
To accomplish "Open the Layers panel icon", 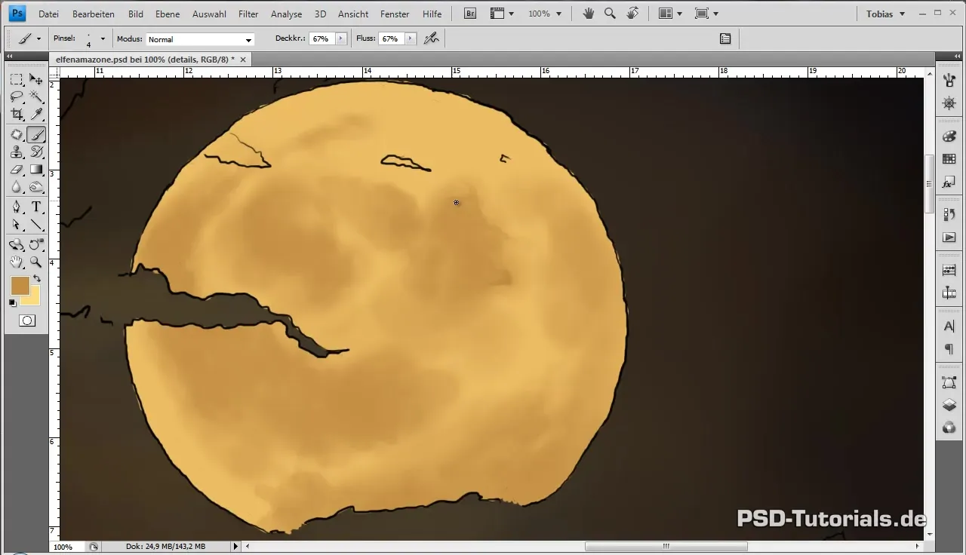I will click(949, 405).
